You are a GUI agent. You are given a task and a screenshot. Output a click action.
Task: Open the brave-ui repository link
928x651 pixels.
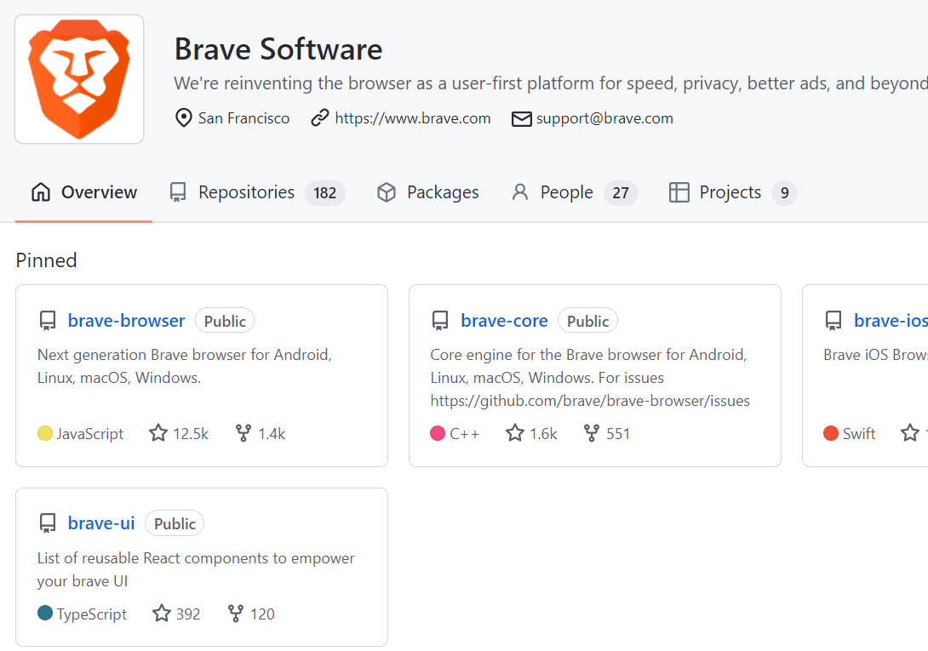point(101,523)
